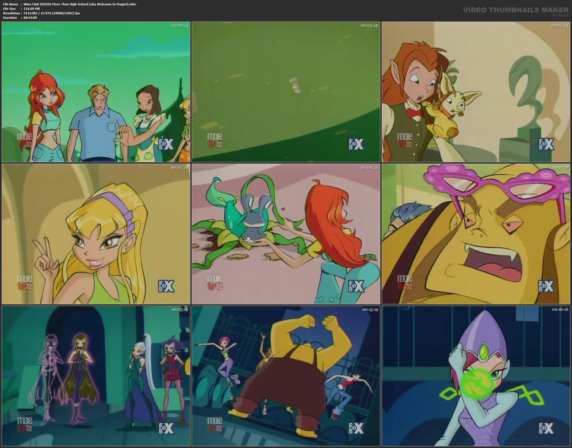This screenshot has height=448, width=572.
Task: Click the file name text in header
Action: click(80, 4)
